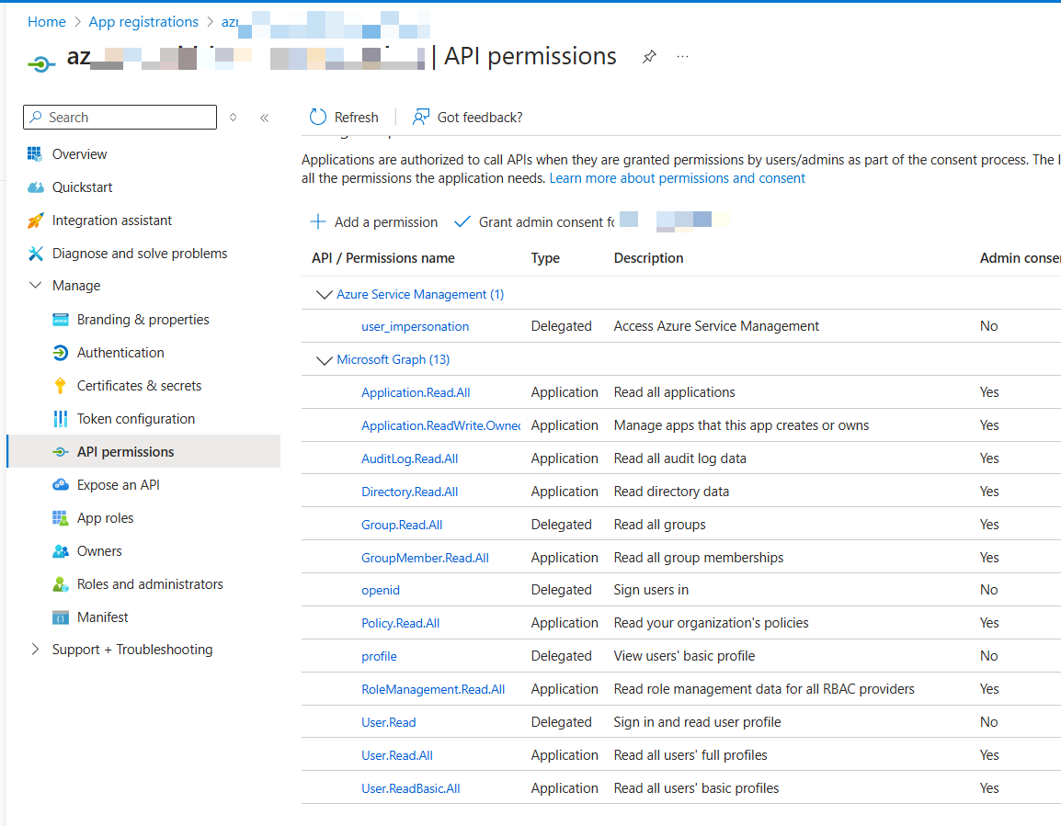Open the User.Read permission
1061x826 pixels.
pos(388,722)
